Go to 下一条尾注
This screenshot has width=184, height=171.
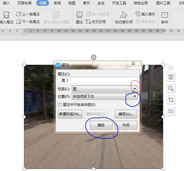[x=28, y=22]
